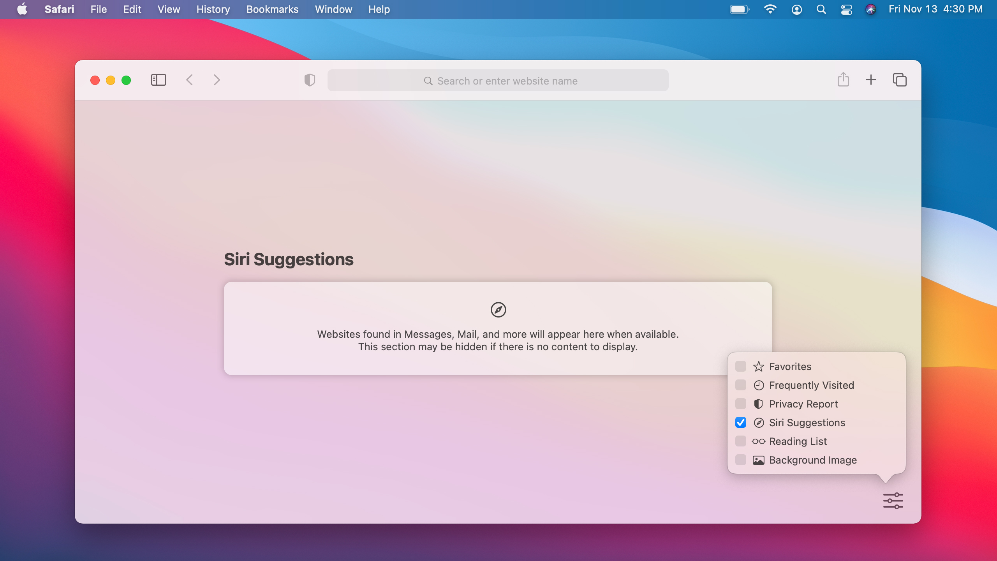The height and width of the screenshot is (561, 997).
Task: Open the View menu
Action: (169, 9)
